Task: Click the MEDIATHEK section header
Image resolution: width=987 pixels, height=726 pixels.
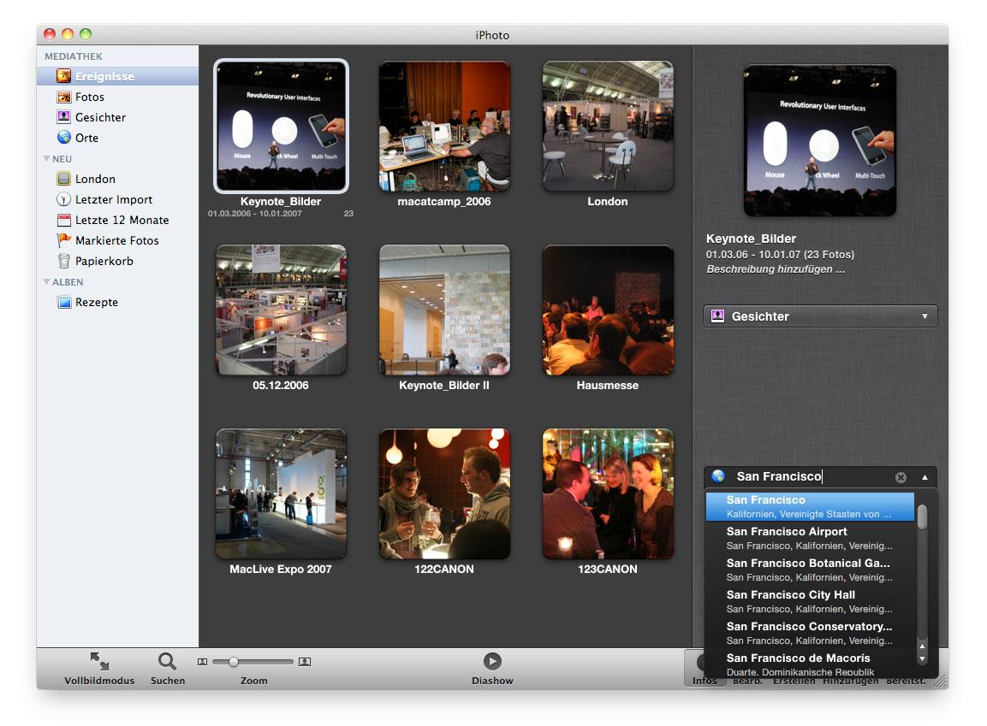Action: click(73, 56)
